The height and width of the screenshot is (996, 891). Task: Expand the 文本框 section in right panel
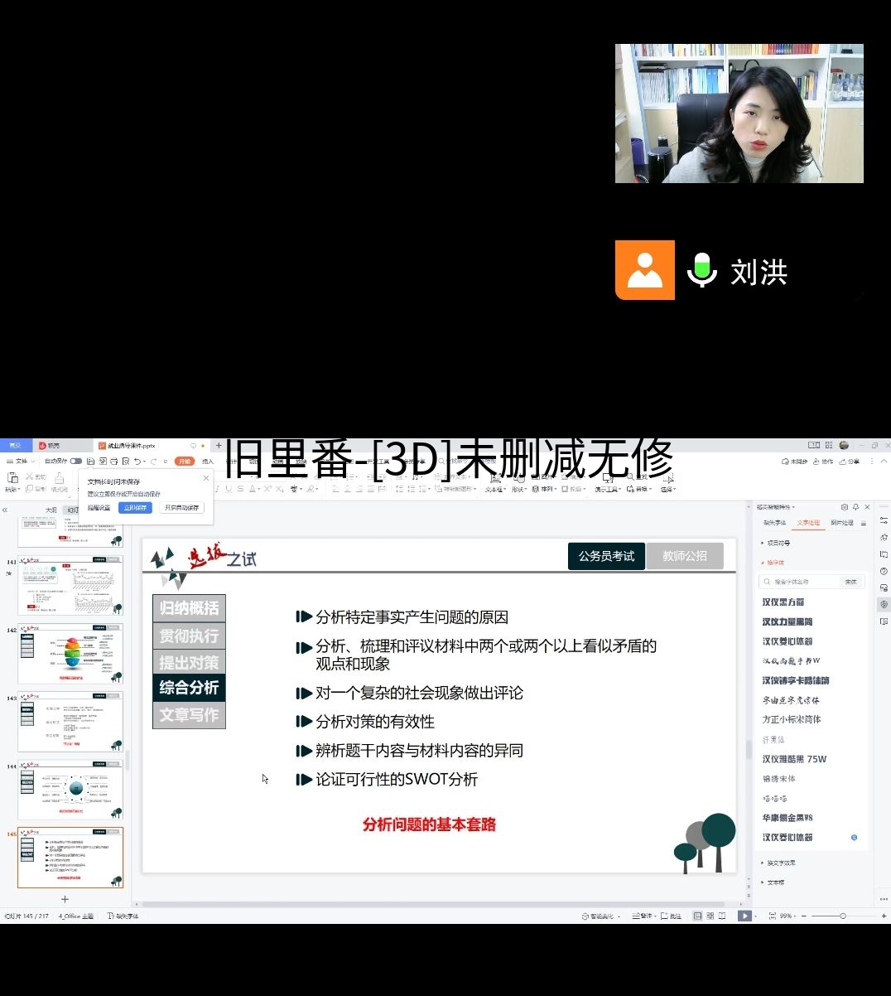tap(773, 882)
